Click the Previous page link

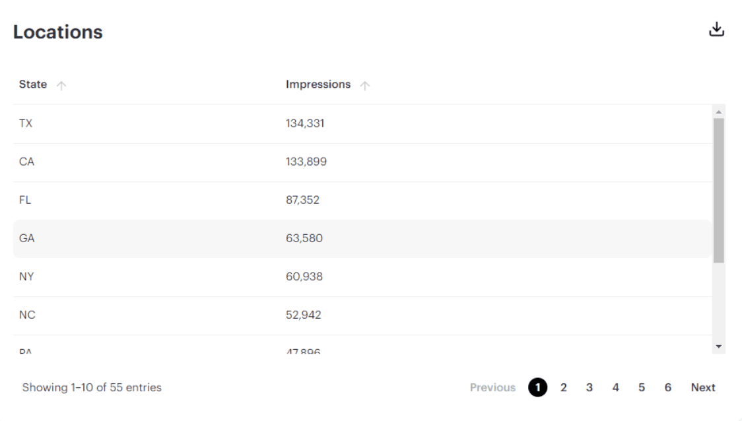[x=492, y=387]
